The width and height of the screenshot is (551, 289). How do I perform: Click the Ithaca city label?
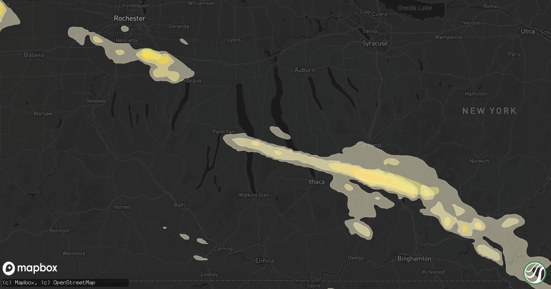pos(316,182)
